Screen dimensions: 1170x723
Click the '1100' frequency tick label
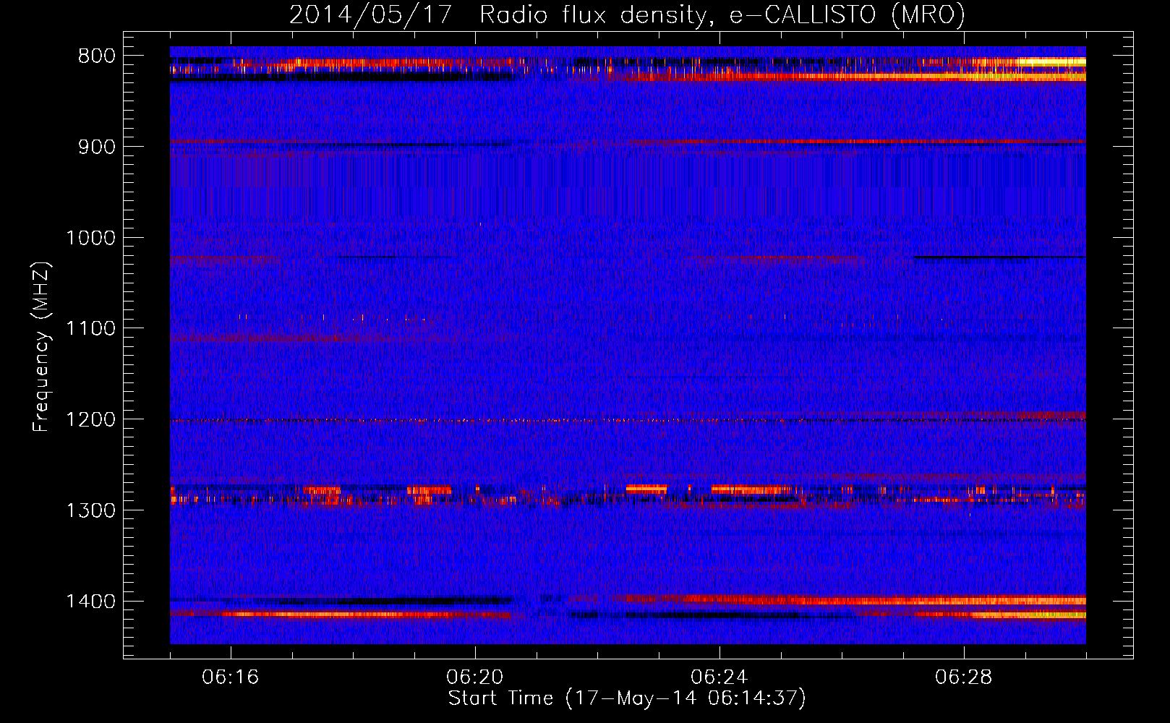(x=90, y=329)
